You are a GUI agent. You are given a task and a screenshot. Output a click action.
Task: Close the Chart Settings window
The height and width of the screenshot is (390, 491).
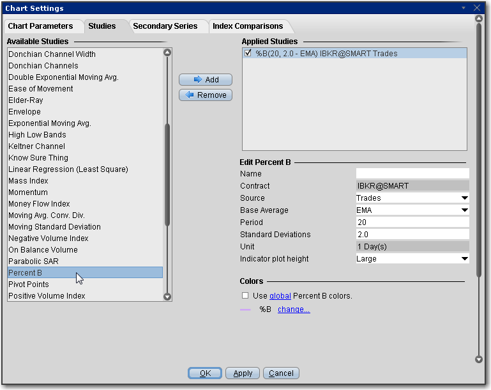pyautogui.click(x=477, y=8)
